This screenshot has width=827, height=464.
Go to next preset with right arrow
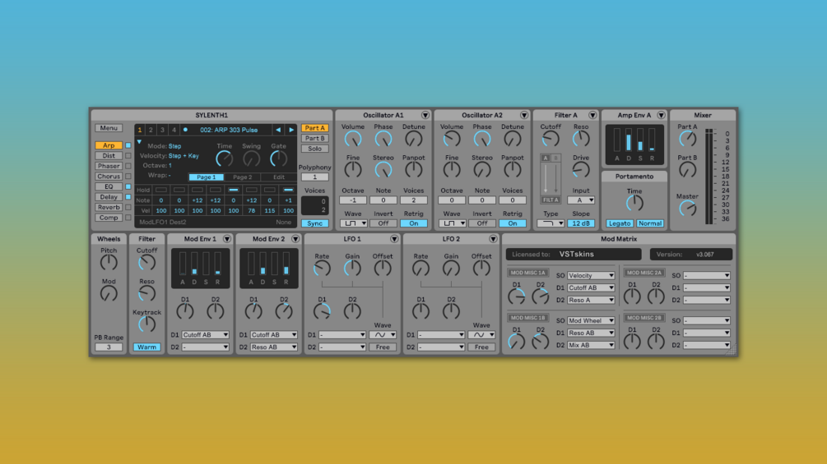(291, 130)
